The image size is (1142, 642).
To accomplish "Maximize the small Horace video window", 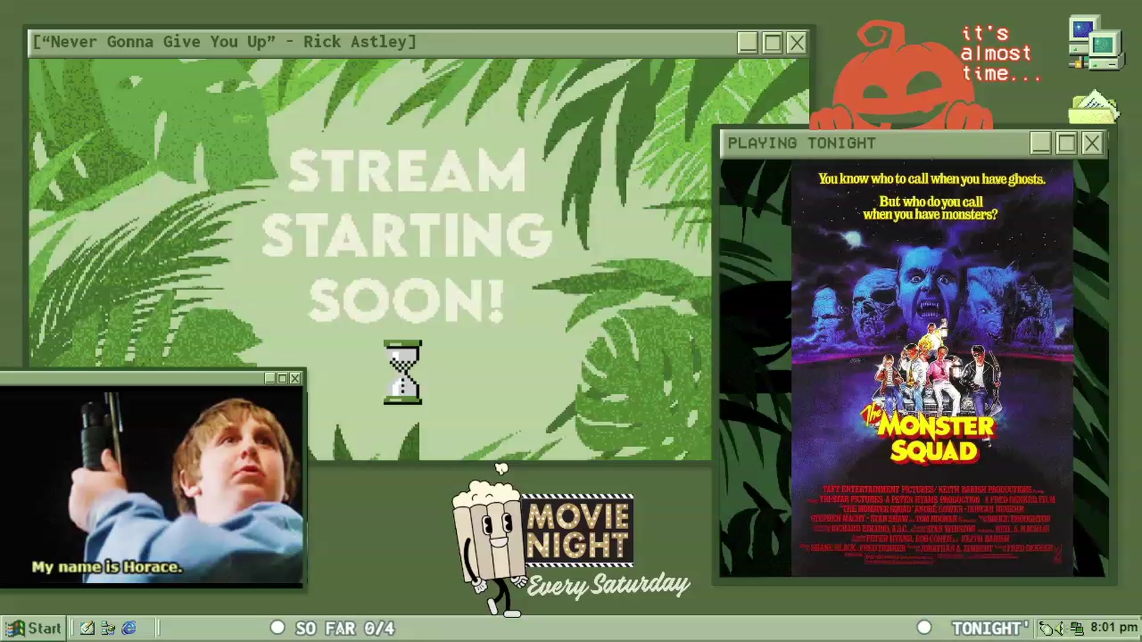I will (283, 378).
